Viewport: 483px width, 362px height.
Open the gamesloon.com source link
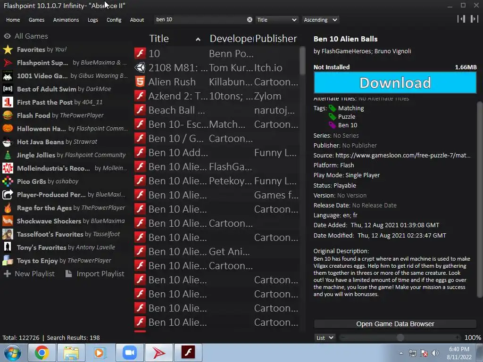click(x=403, y=155)
